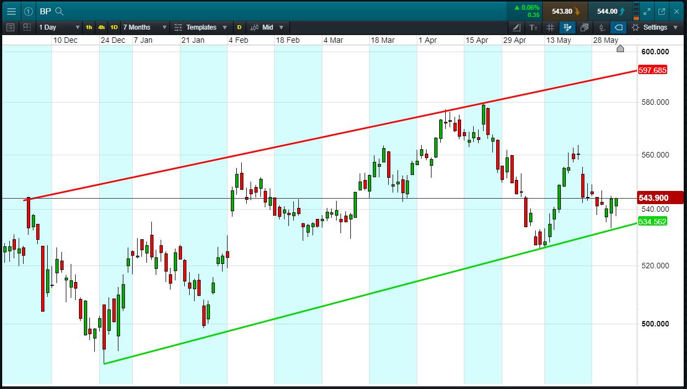The width and height of the screenshot is (687, 389).
Task: Click the 15 Apr date label
Action: (477, 40)
